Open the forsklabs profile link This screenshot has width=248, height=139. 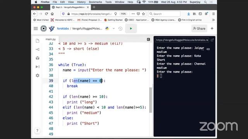(x=63, y=29)
